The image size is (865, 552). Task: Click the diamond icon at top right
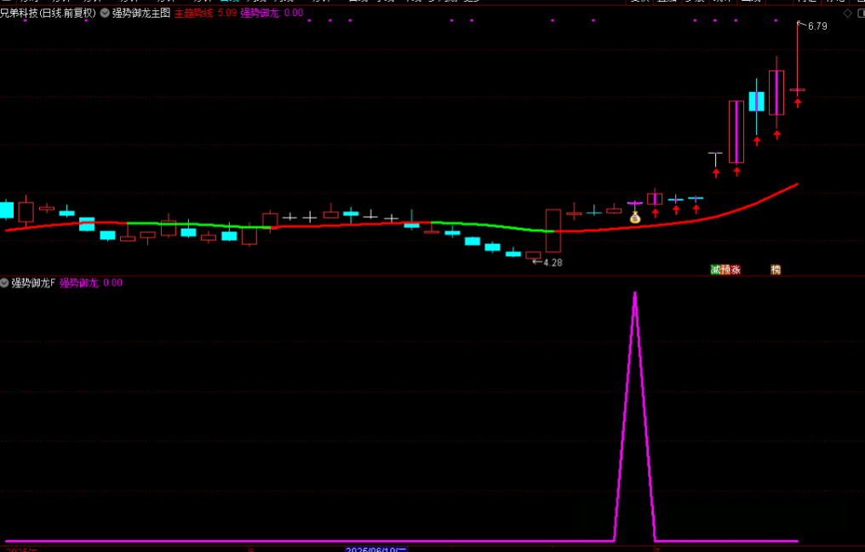tap(847, 13)
